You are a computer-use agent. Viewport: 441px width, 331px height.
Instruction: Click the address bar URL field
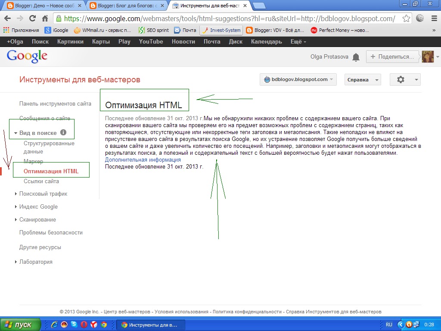pyautogui.click(x=229, y=19)
